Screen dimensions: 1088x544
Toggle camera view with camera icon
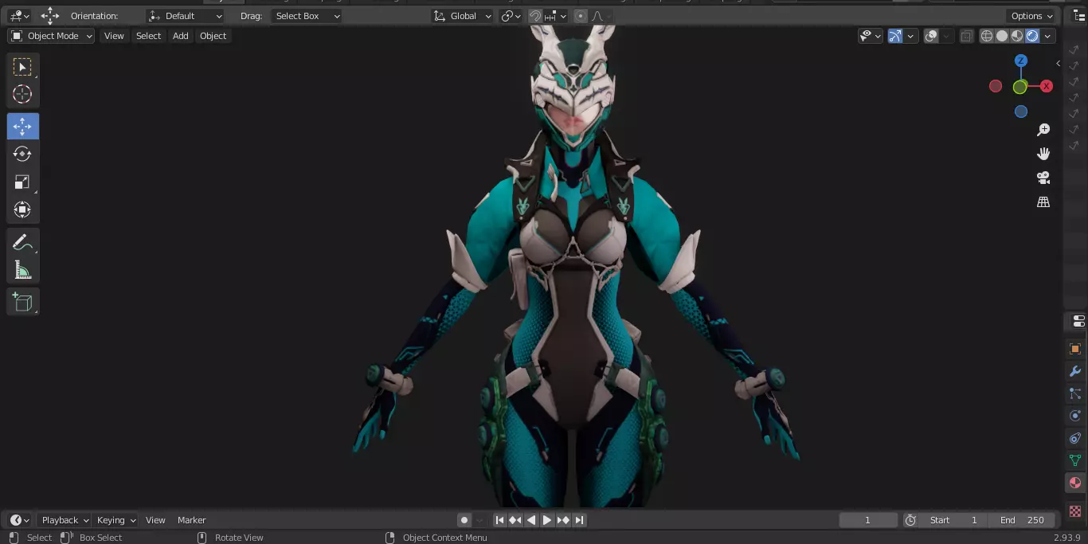(x=1043, y=178)
